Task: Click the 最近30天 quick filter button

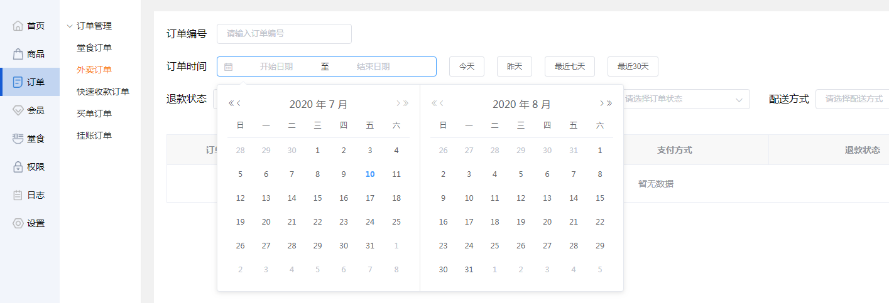Action: 633,66
